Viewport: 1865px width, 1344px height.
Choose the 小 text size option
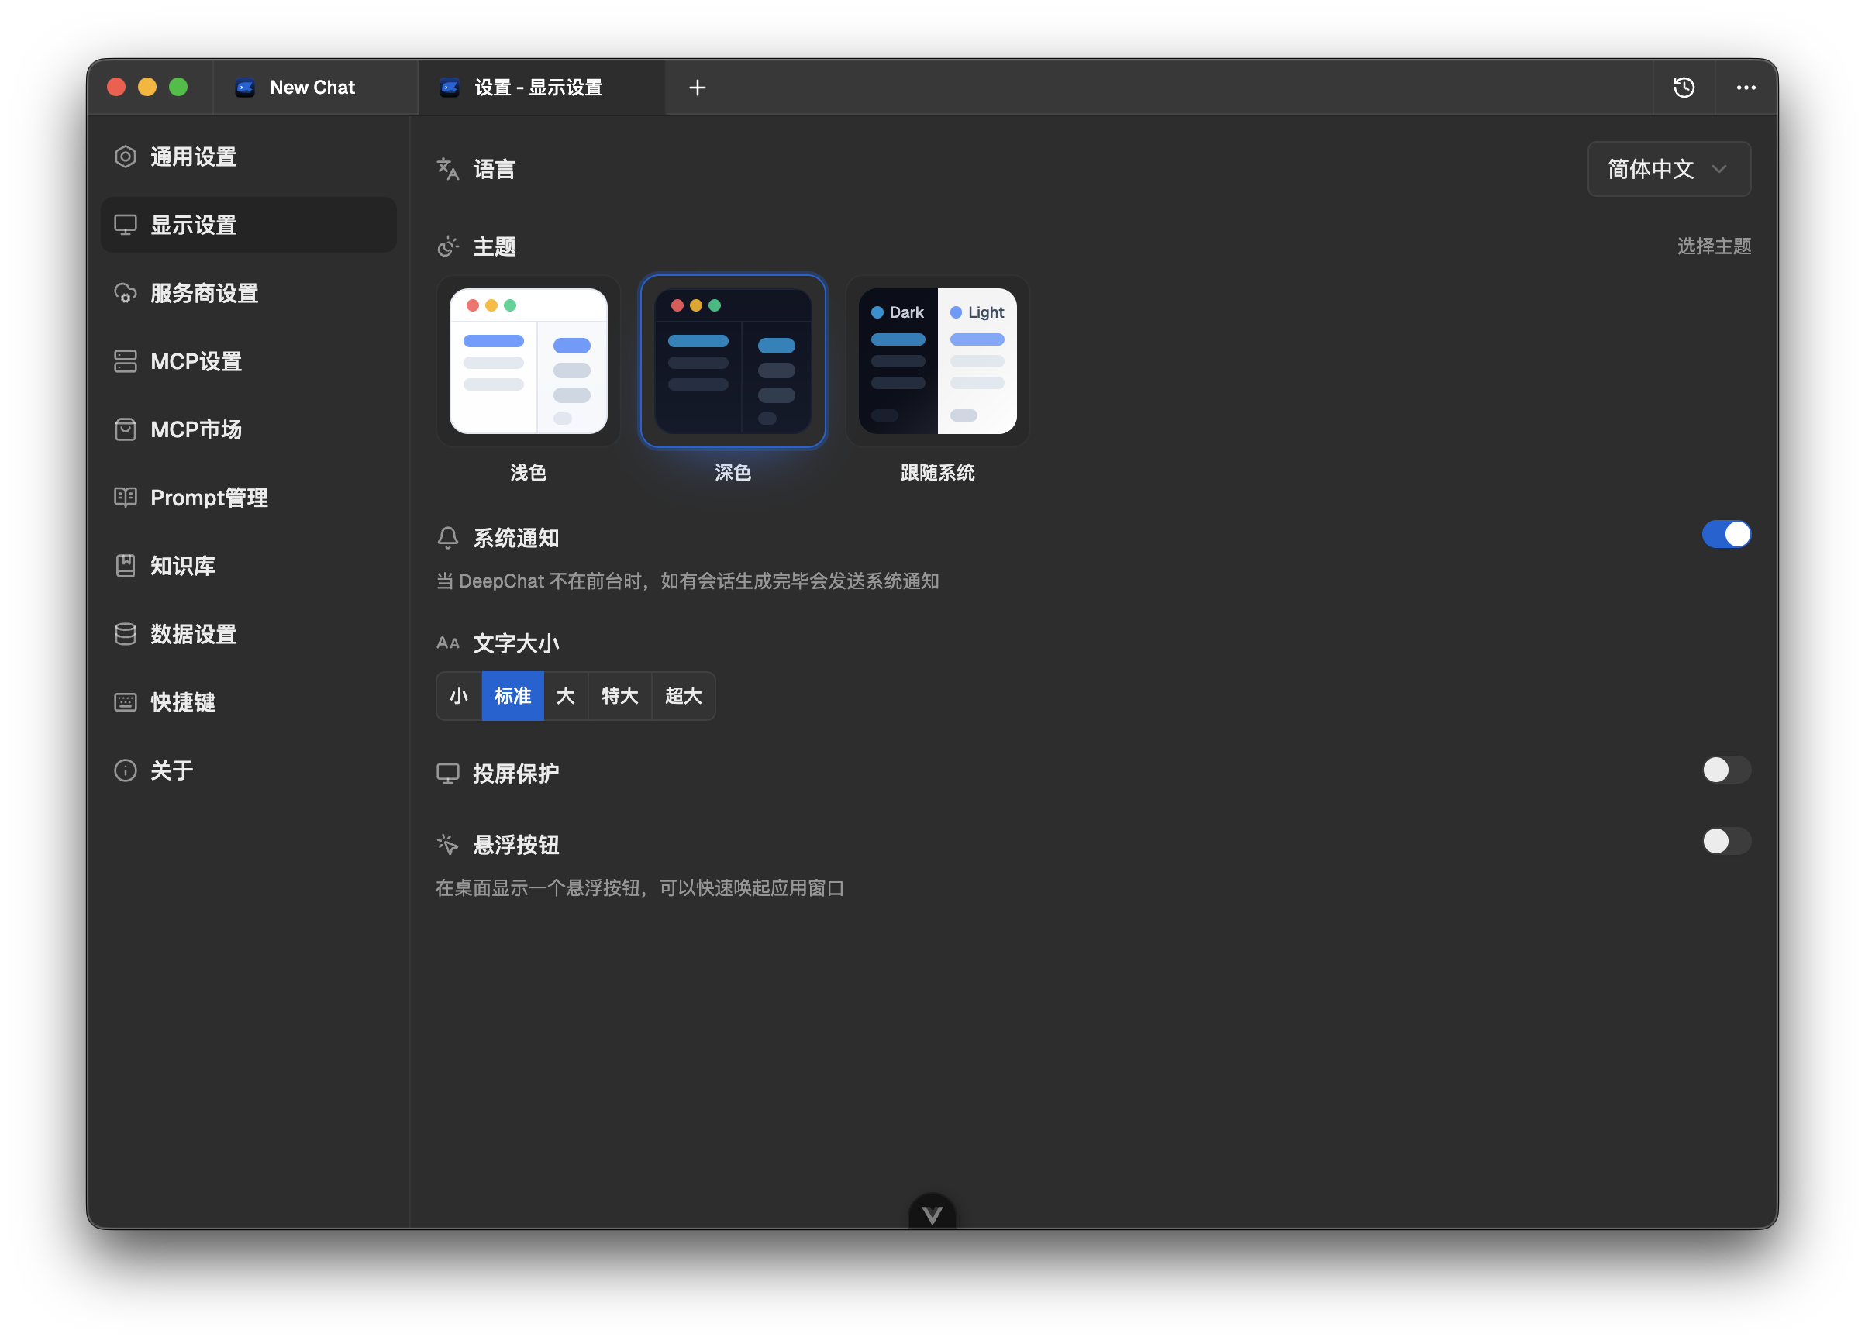click(458, 696)
